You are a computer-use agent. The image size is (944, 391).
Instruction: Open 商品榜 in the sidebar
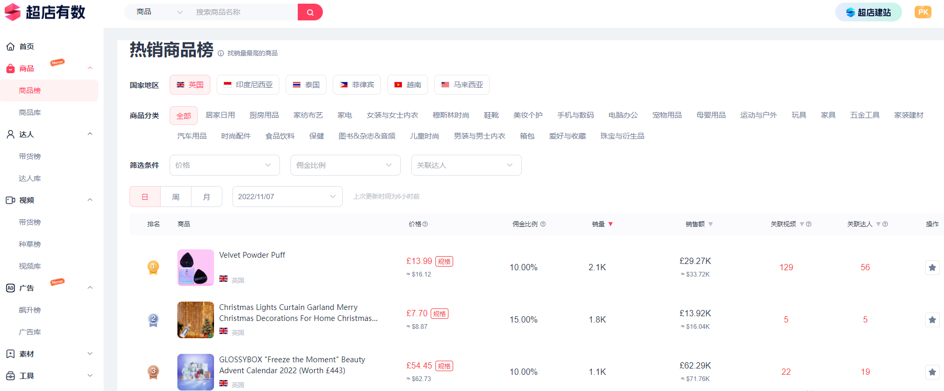pos(49,90)
